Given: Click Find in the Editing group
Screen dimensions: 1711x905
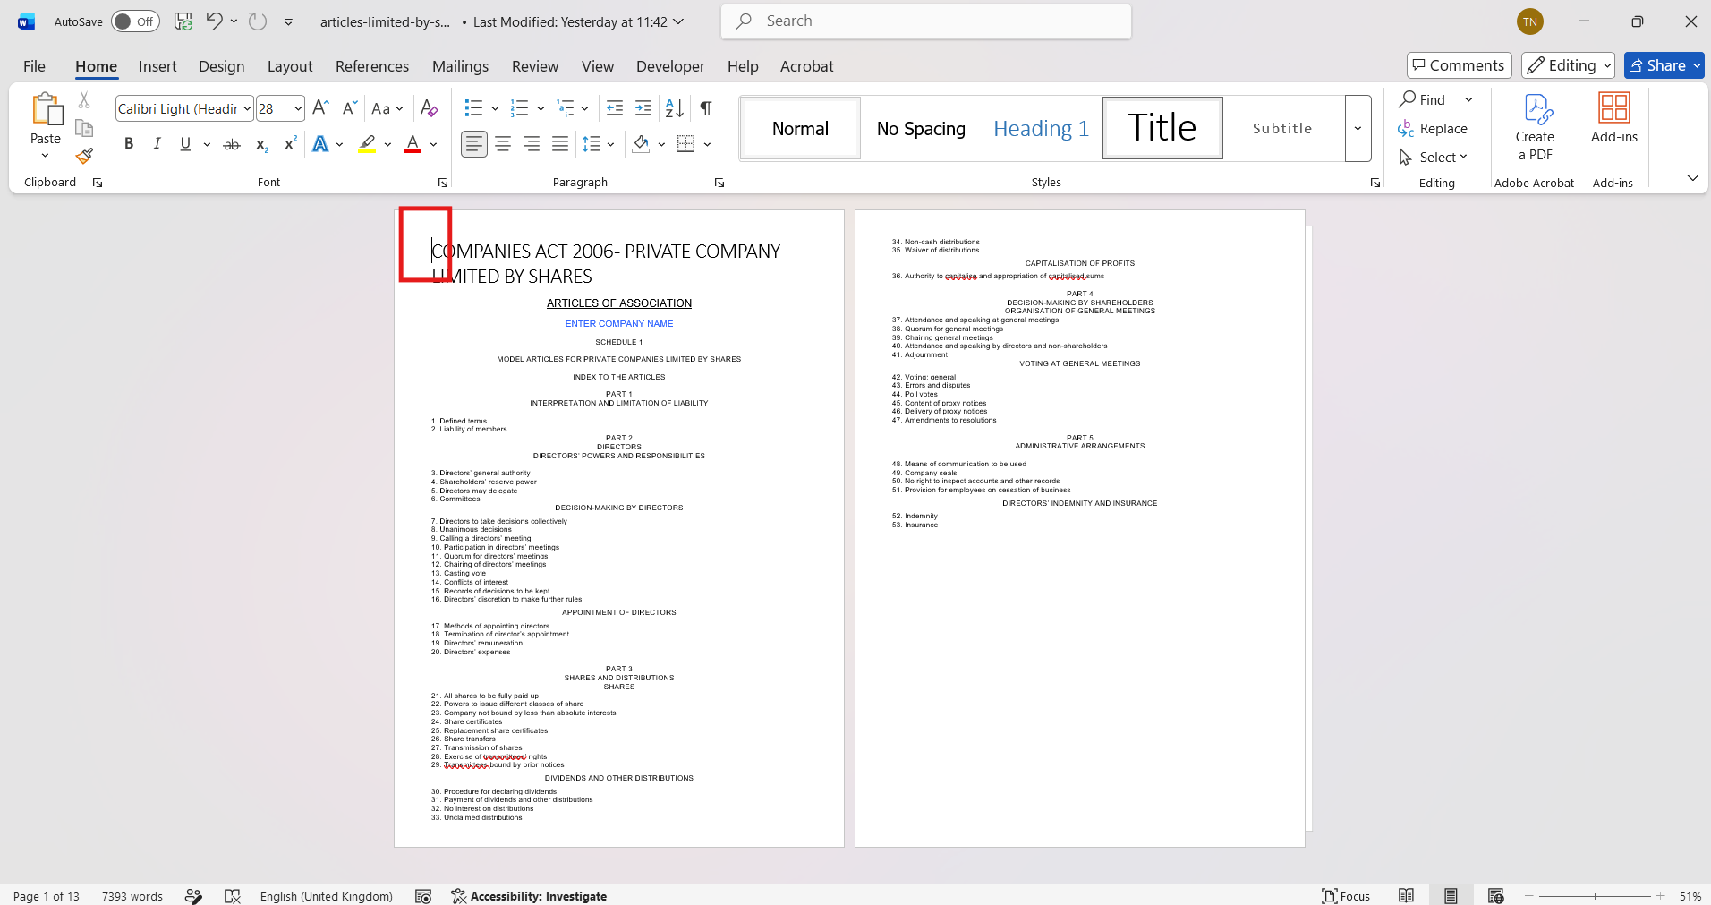Looking at the screenshot, I should pos(1423,100).
